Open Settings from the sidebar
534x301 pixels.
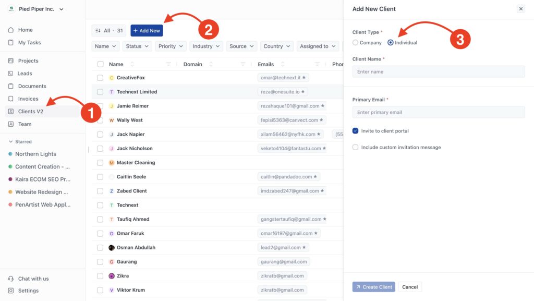(x=11, y=291)
